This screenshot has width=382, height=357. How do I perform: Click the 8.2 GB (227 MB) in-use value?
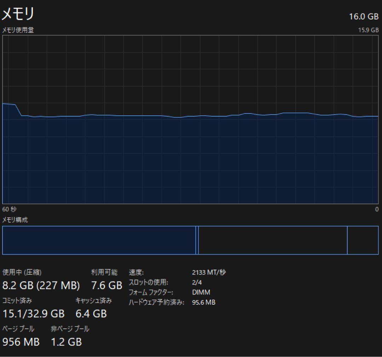41,285
